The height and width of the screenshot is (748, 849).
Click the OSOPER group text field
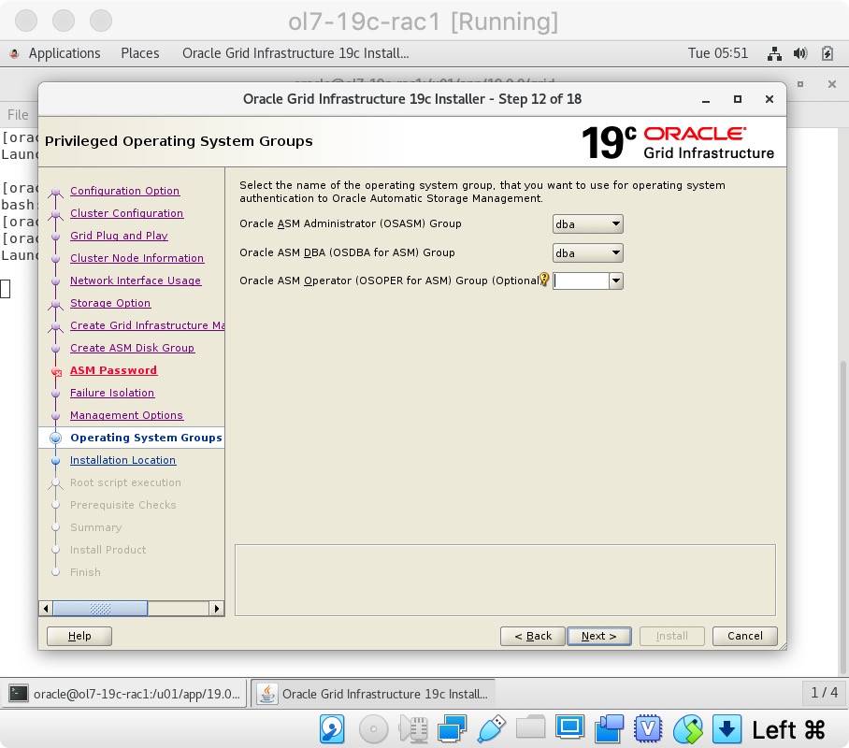(581, 281)
